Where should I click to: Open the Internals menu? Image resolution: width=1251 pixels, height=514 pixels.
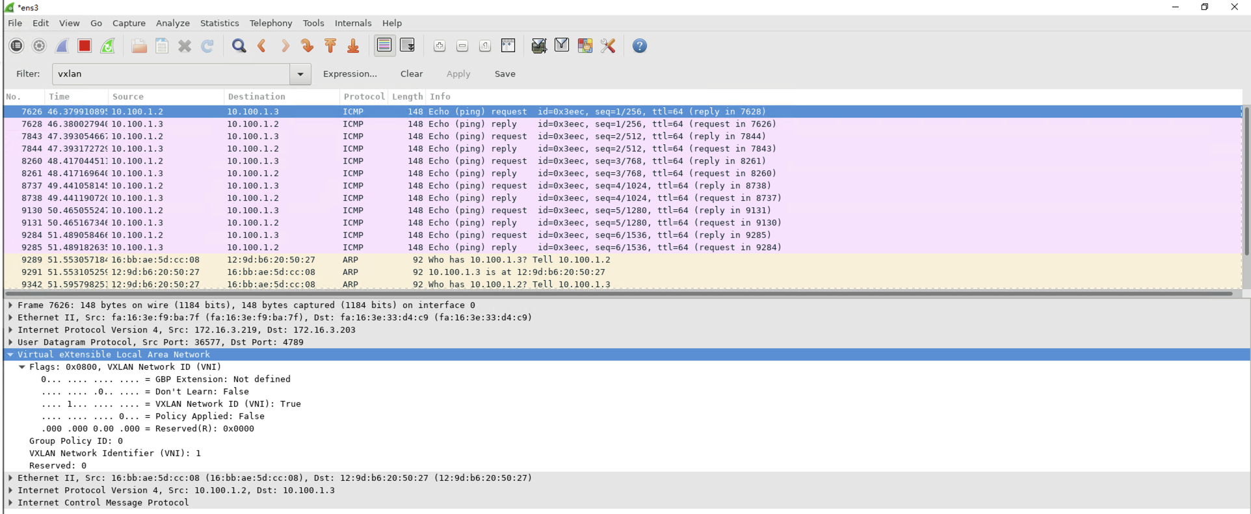point(353,23)
